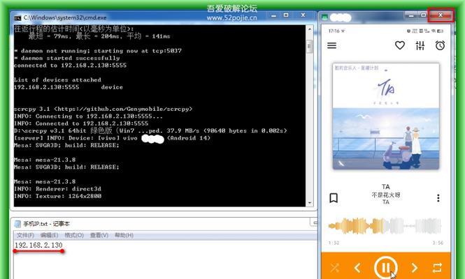The height and width of the screenshot is (279, 465).
Task: Open 编辑(E) menu in Notepad
Action: click(x=49, y=235)
